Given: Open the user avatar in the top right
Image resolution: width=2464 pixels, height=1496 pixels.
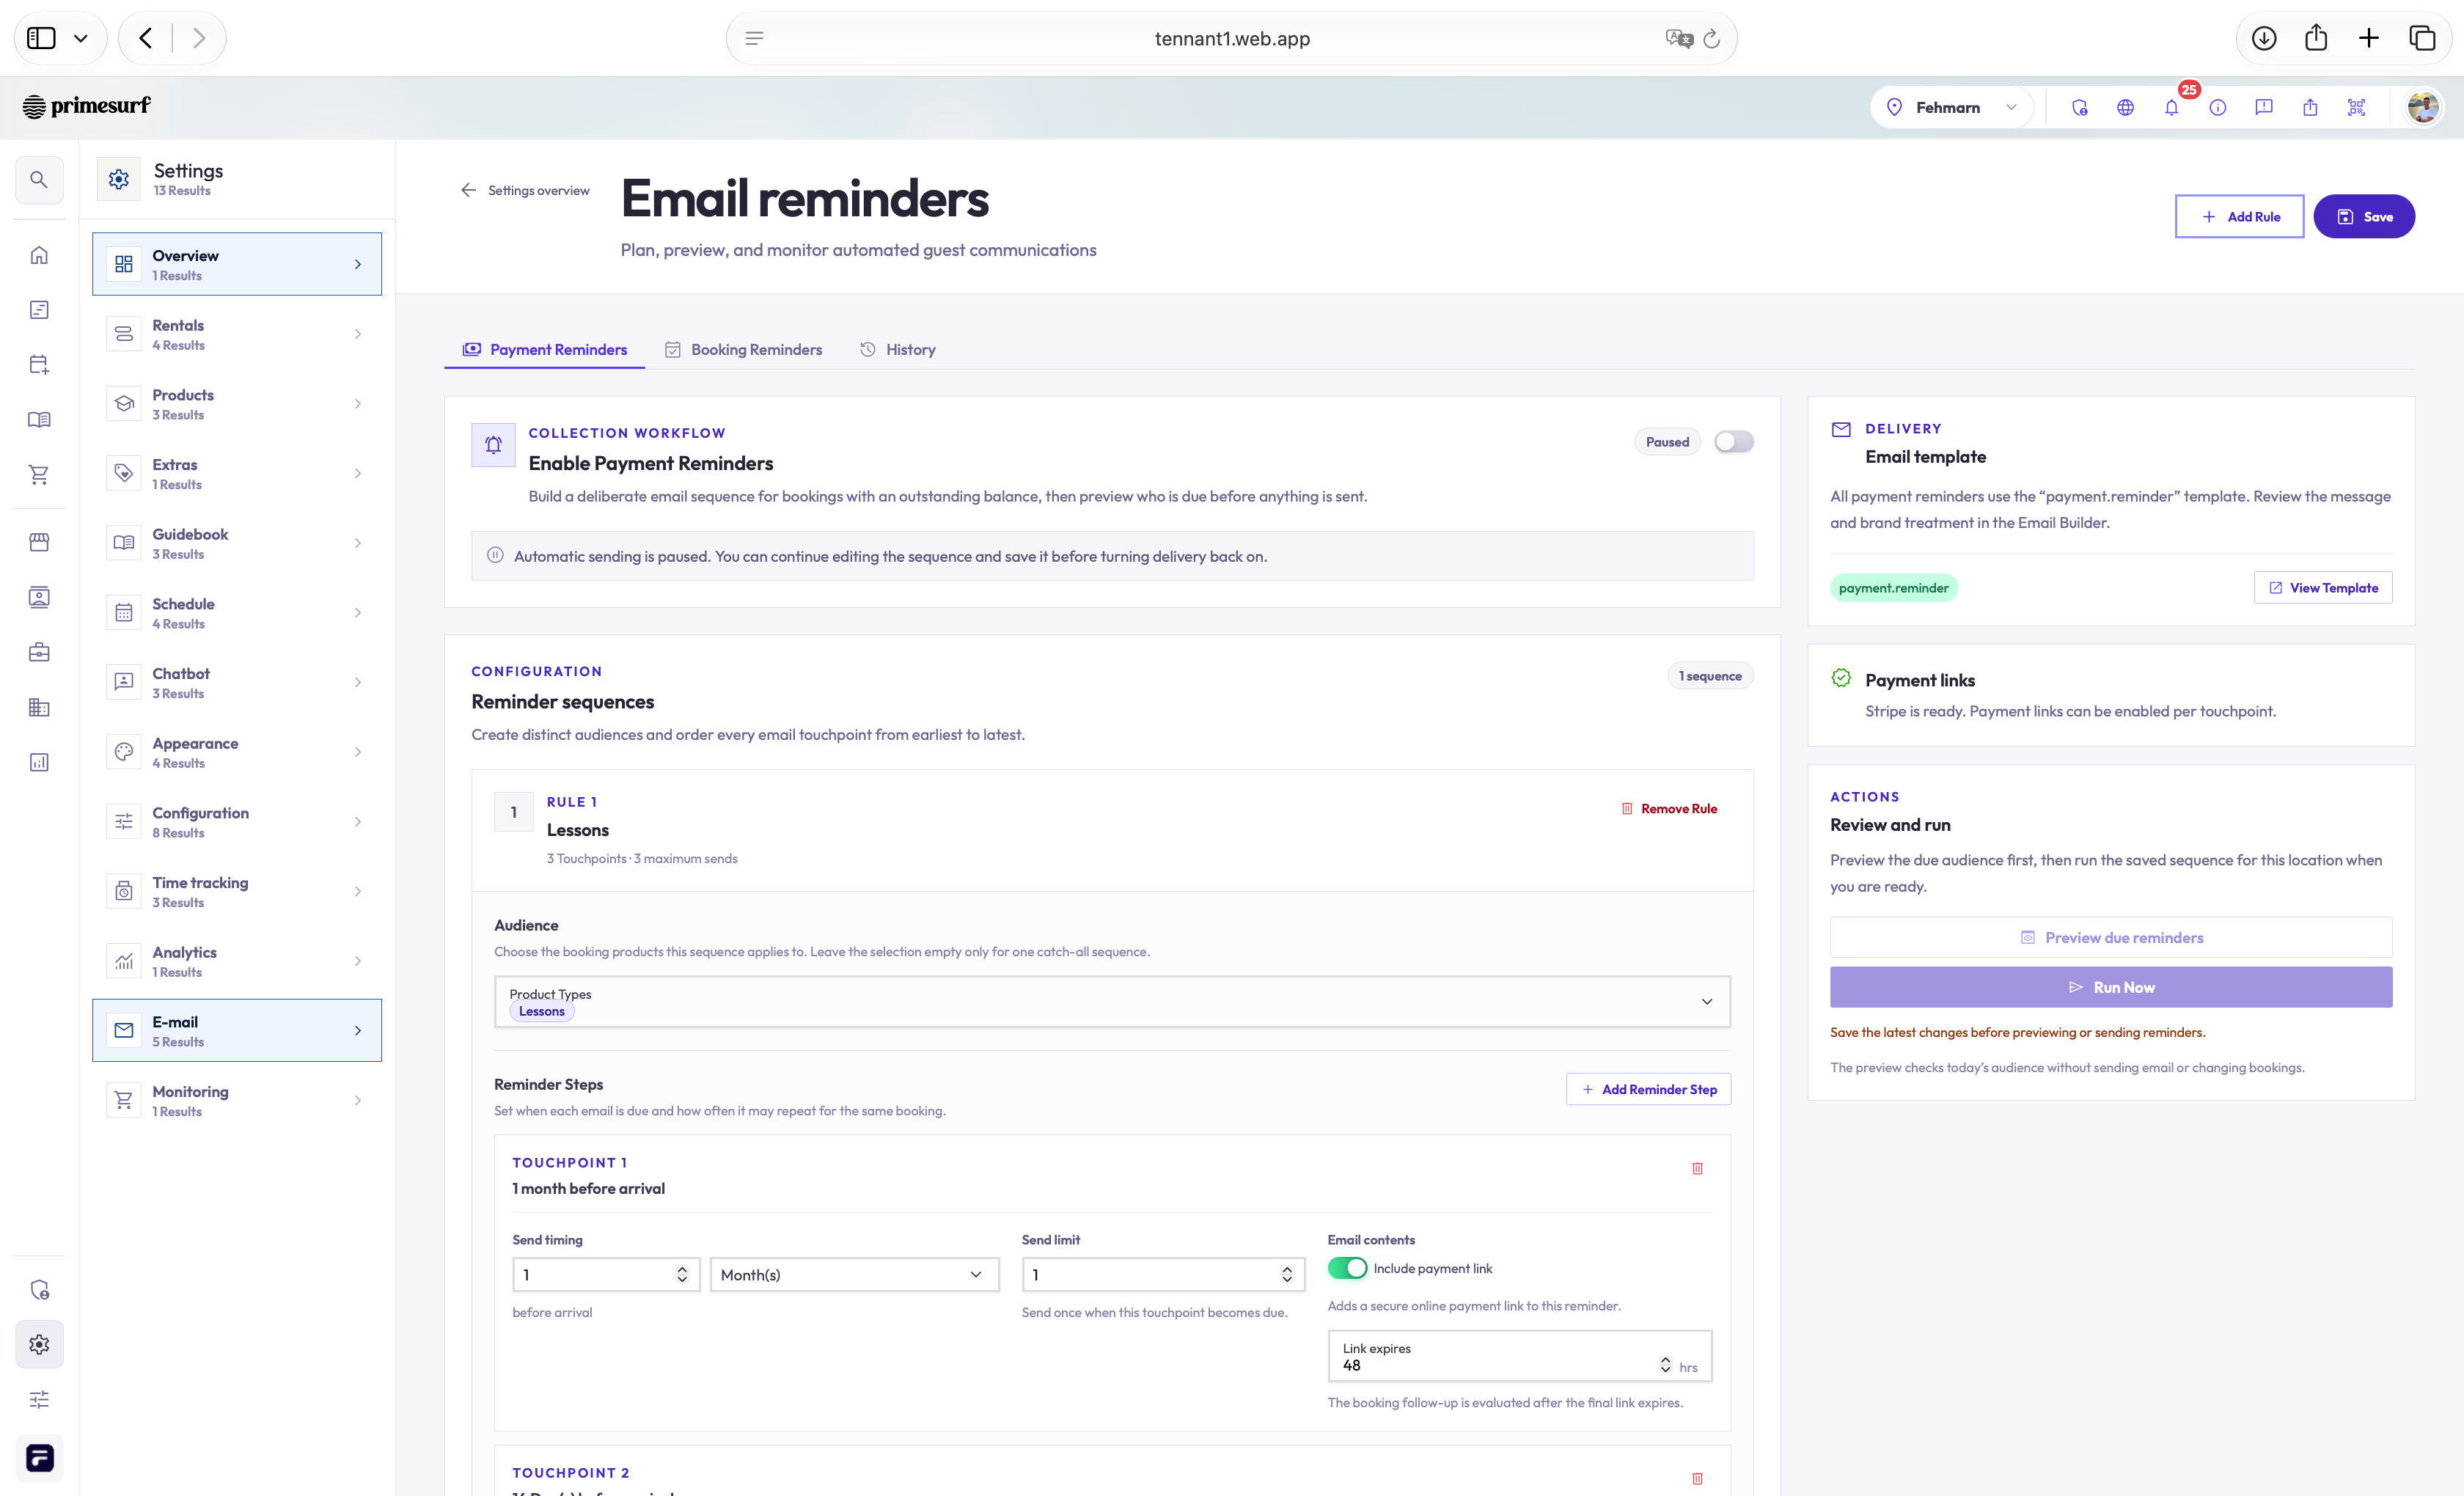Looking at the screenshot, I should click(2423, 107).
